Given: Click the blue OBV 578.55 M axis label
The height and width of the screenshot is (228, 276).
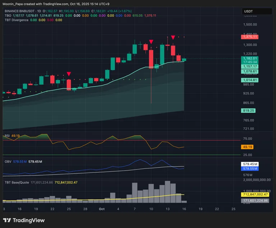Looking at the screenshot, I should coord(250,168).
